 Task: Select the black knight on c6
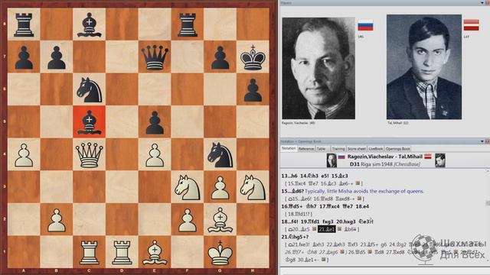[x=90, y=90]
